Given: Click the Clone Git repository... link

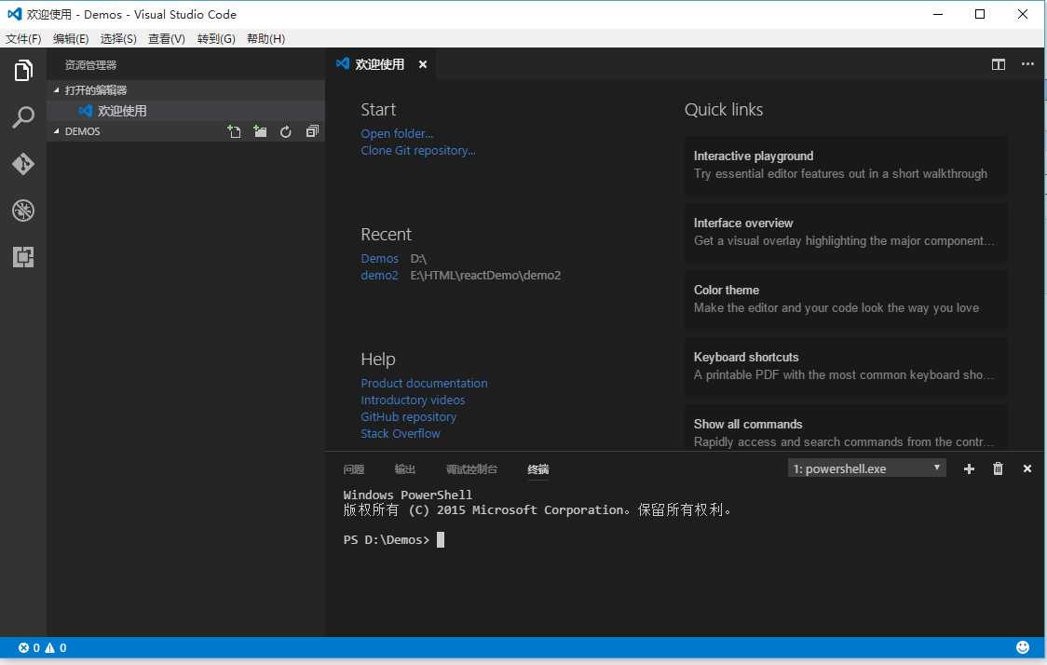Looking at the screenshot, I should point(418,150).
